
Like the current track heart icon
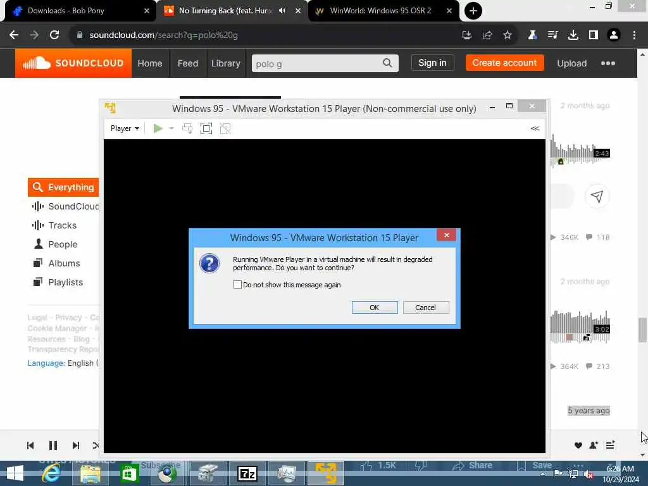(578, 445)
